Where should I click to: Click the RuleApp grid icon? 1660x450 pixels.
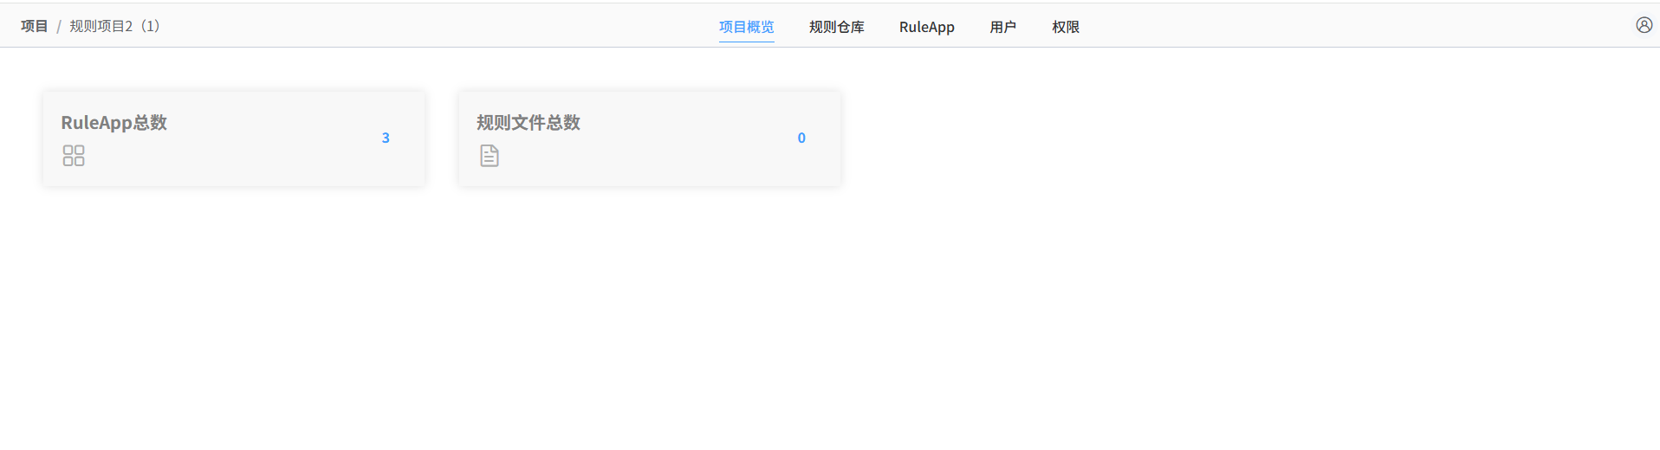[x=74, y=156]
